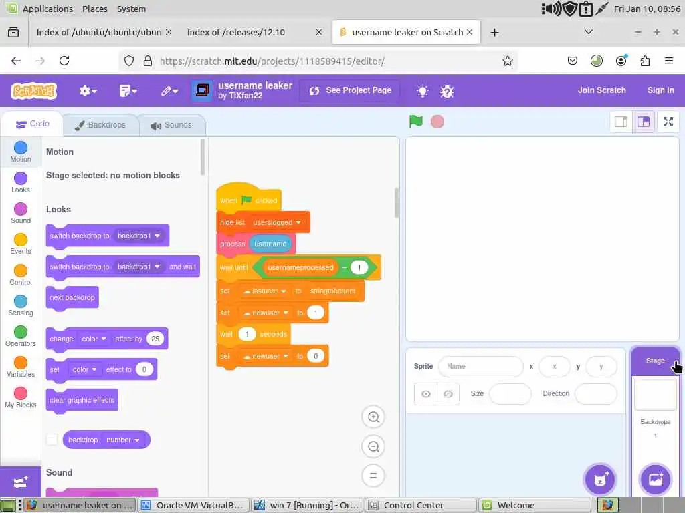685x513 pixels.
Task: Stop project with red stop button
Action: tap(437, 122)
